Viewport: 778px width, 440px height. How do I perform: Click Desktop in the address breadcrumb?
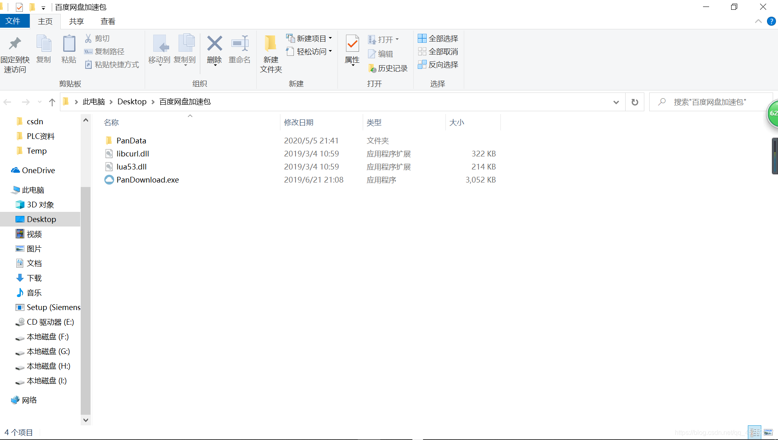[132, 102]
